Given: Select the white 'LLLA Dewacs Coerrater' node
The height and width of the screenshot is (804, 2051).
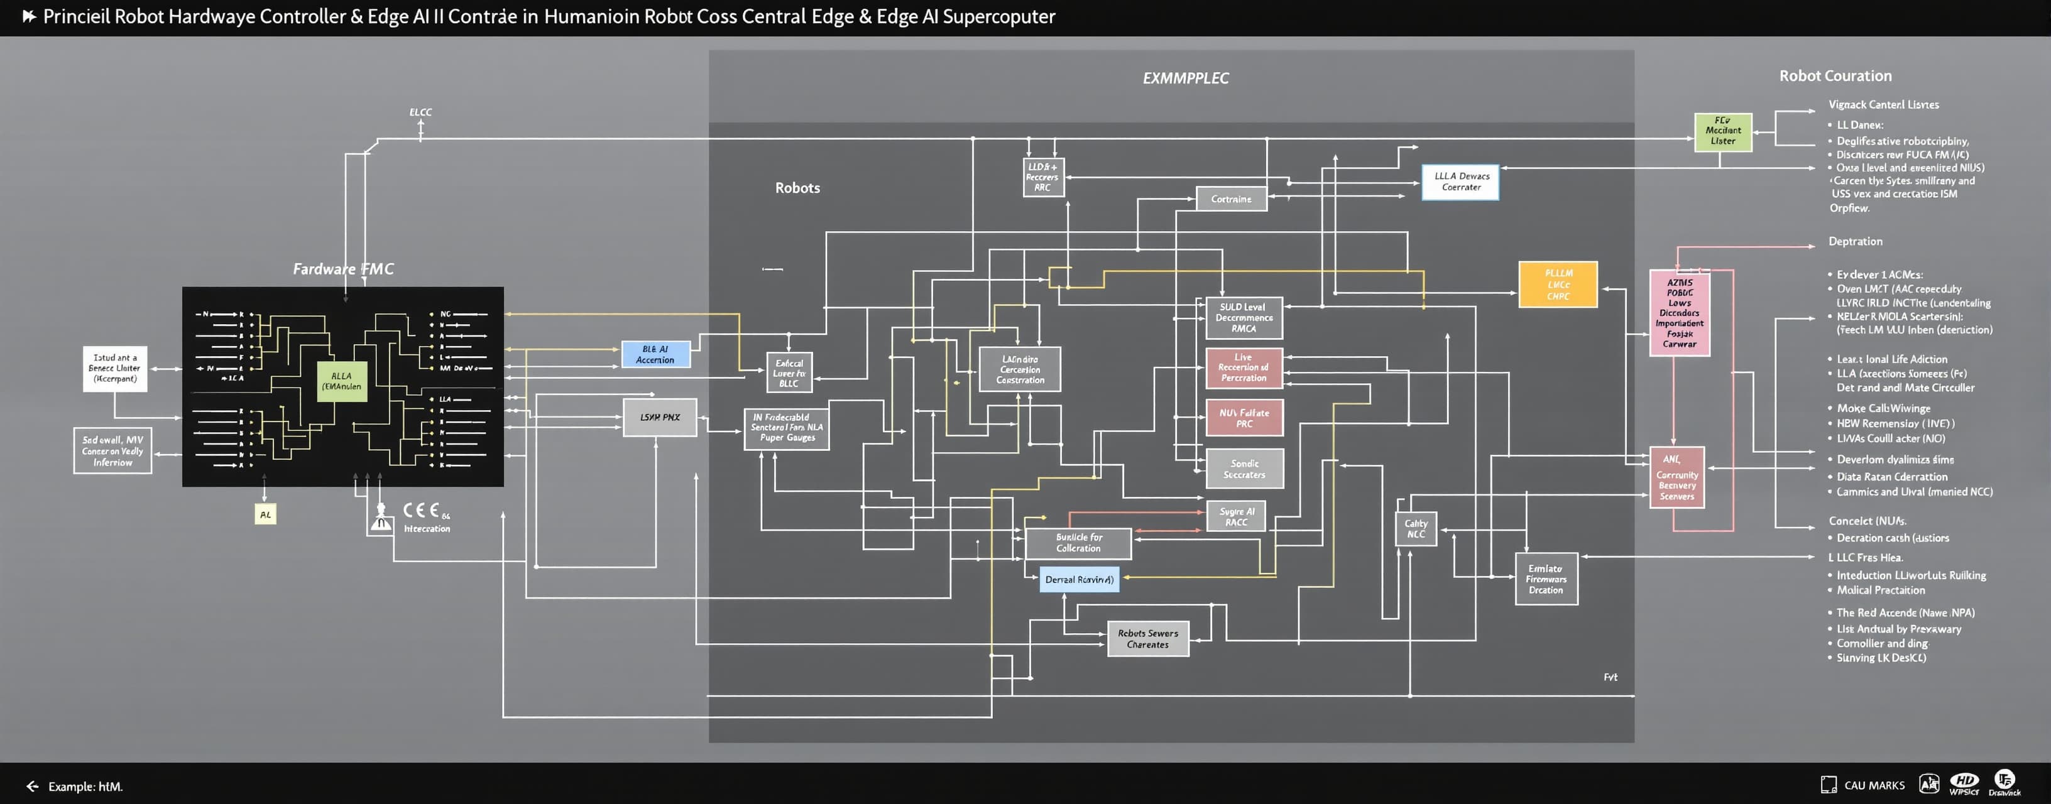Looking at the screenshot, I should (1461, 182).
